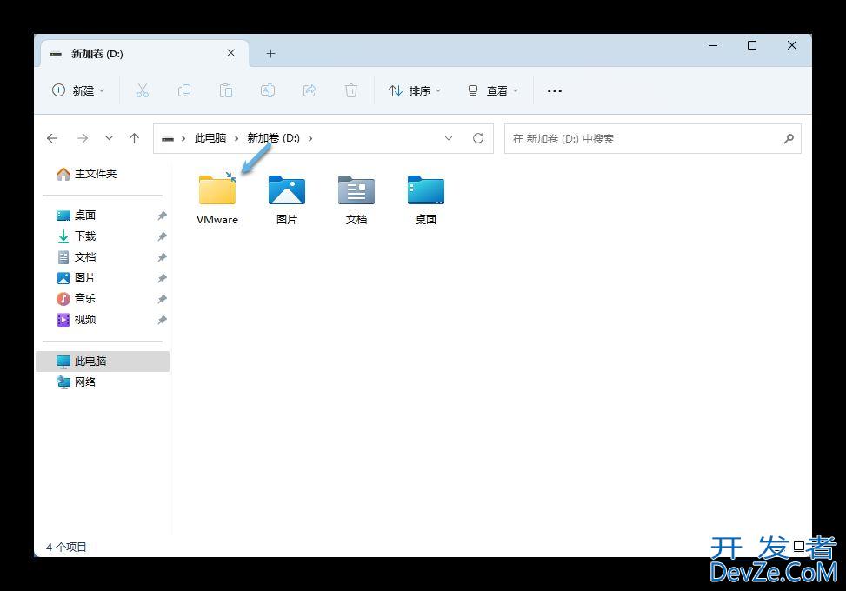Click the Paste clipboard icon
This screenshot has width=846, height=591.
click(x=225, y=90)
